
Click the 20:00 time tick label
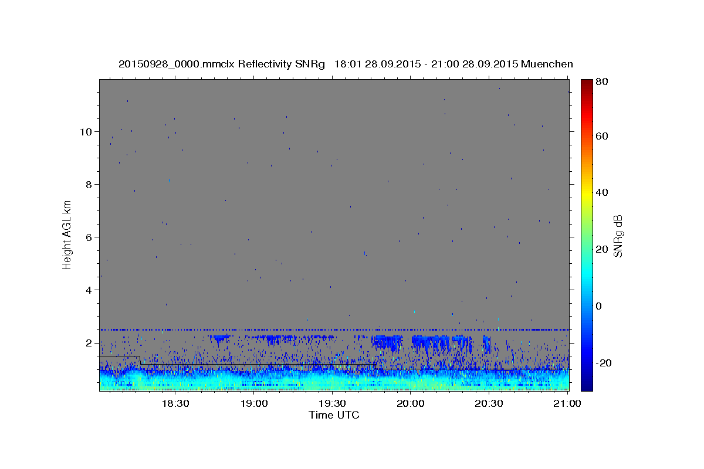pos(411,404)
